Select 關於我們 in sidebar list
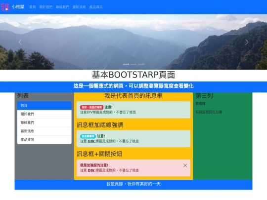 point(44,114)
